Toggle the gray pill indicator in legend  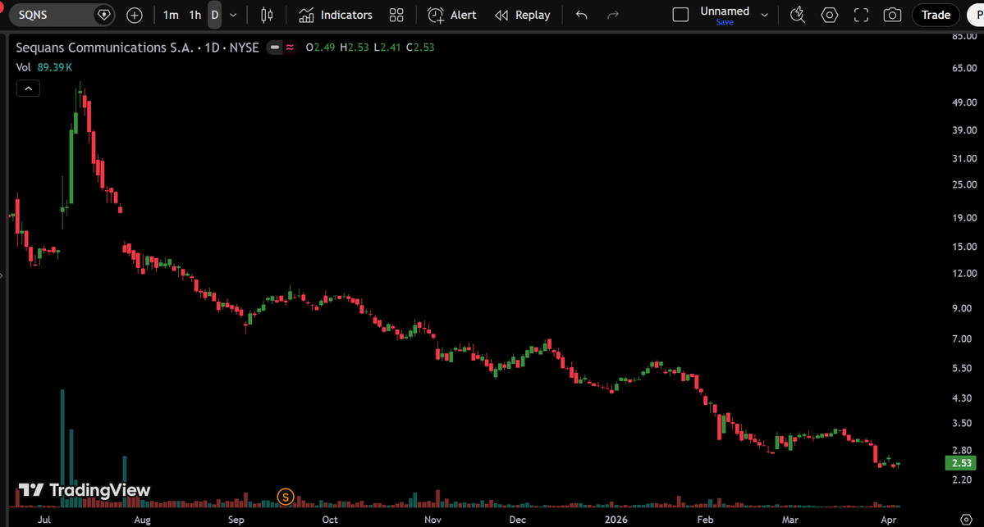(x=275, y=48)
